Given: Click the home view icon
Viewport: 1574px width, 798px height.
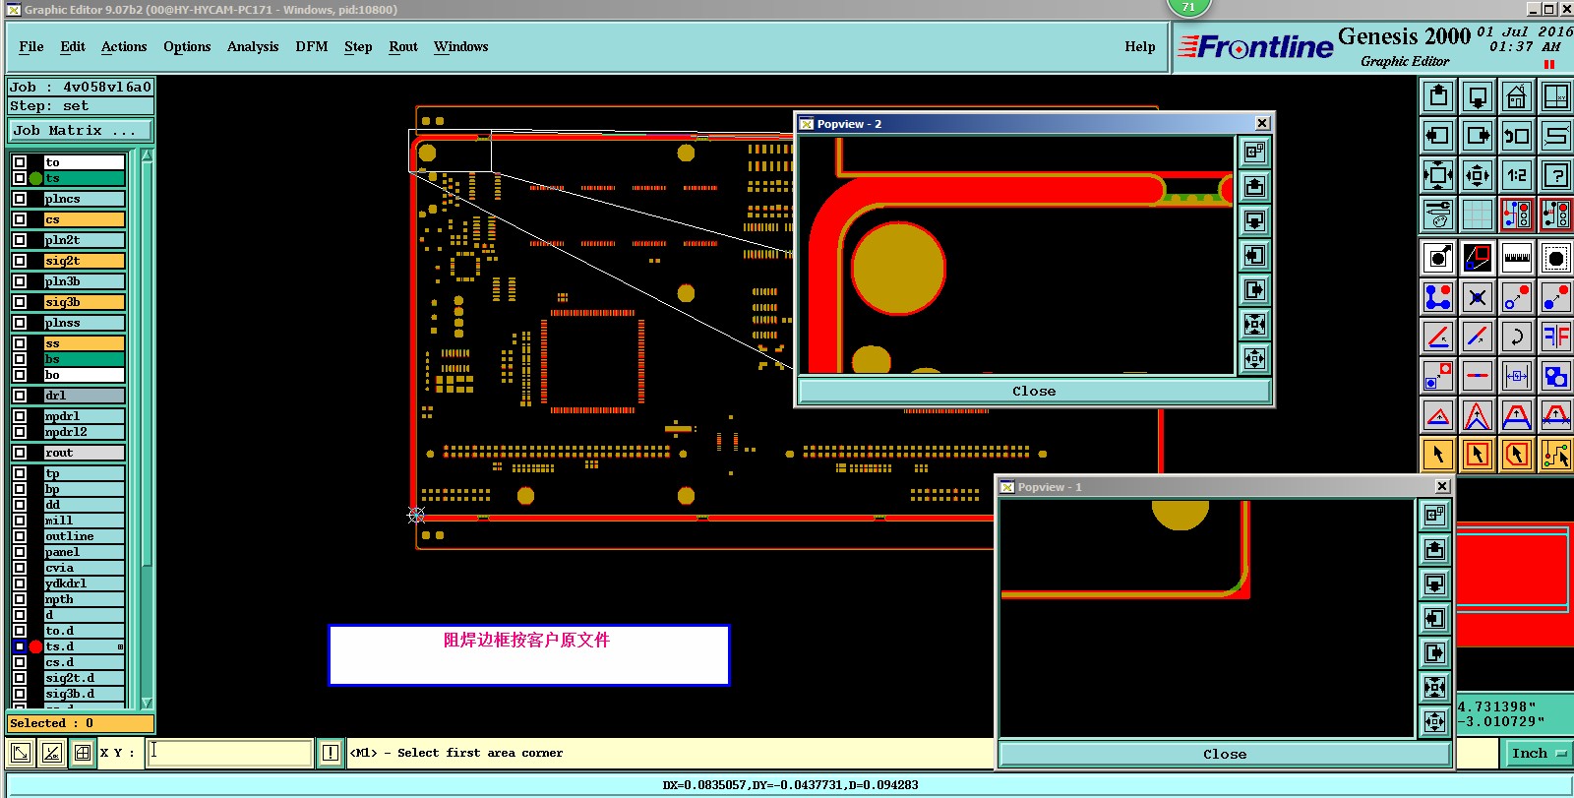Looking at the screenshot, I should pyautogui.click(x=1517, y=97).
